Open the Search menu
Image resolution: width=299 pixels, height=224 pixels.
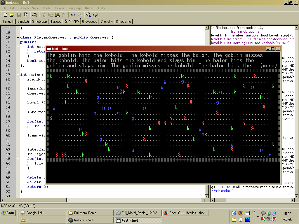point(24,8)
